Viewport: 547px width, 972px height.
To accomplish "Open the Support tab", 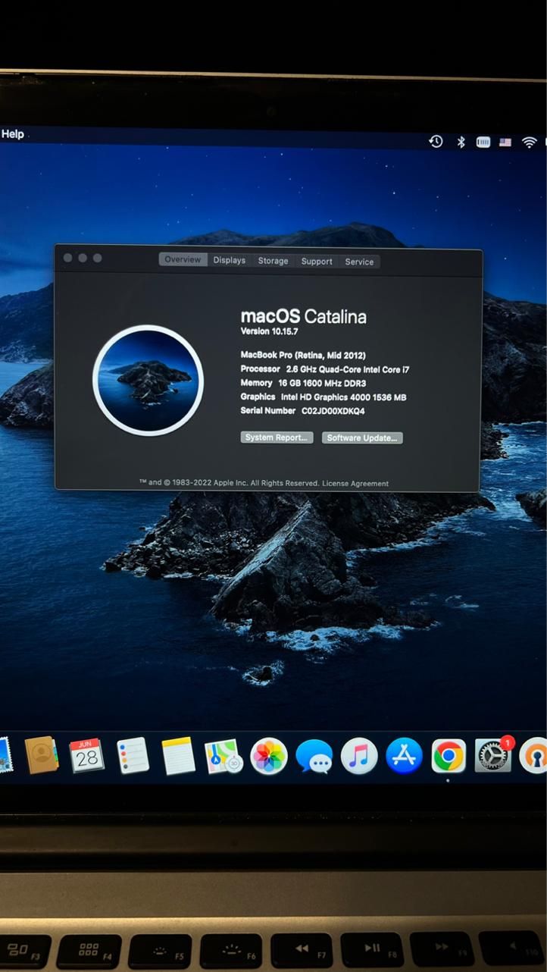I will pyautogui.click(x=317, y=262).
